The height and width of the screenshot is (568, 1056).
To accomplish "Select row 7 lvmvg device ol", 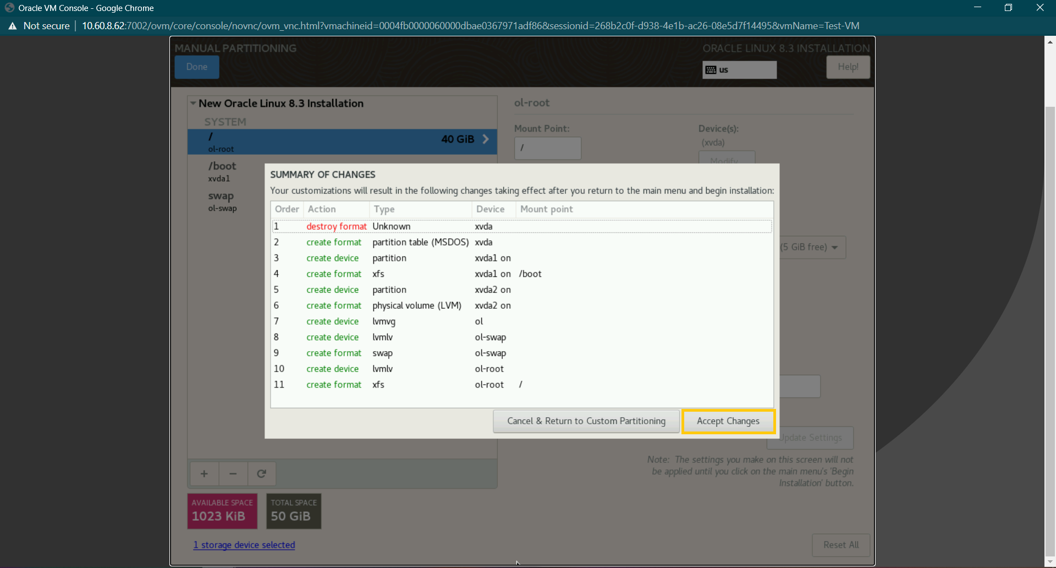I will 522,321.
